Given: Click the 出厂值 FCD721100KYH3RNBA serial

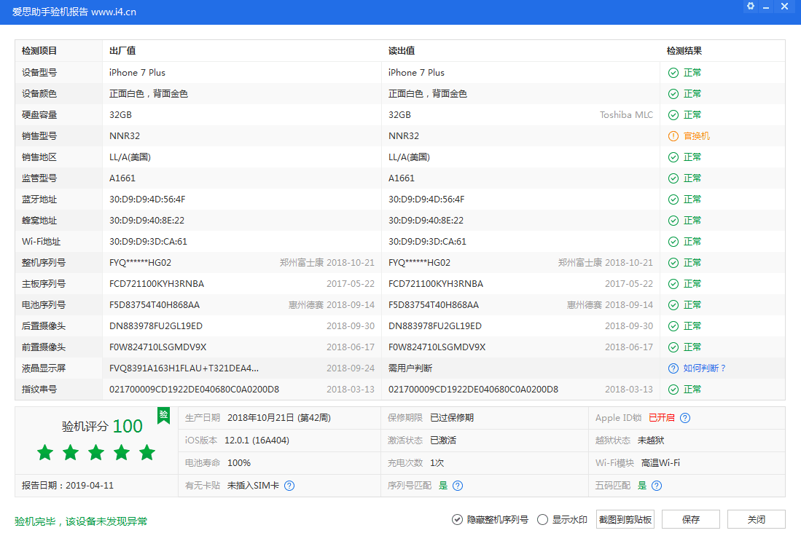Looking at the screenshot, I should pos(157,284).
